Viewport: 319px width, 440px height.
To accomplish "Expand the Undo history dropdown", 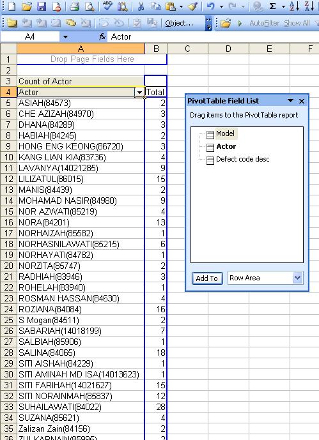I will tap(221, 6).
